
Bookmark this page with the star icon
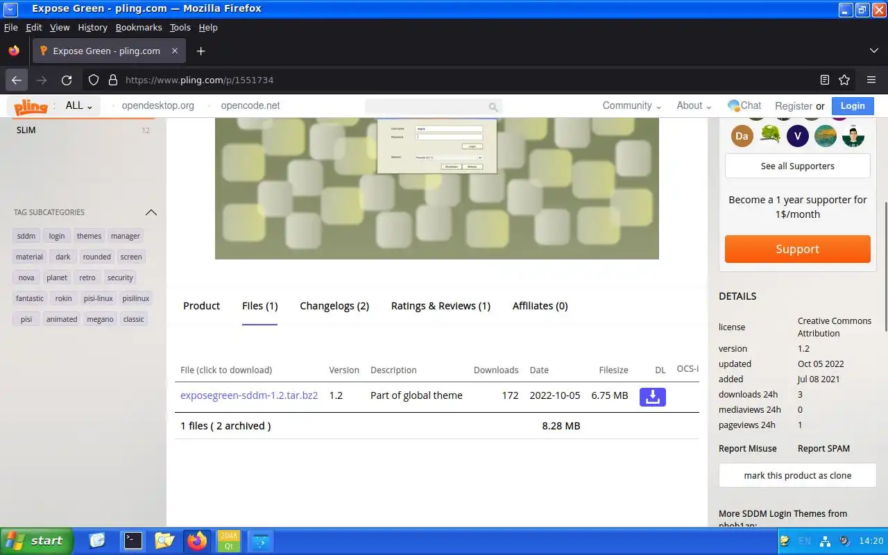tap(844, 80)
